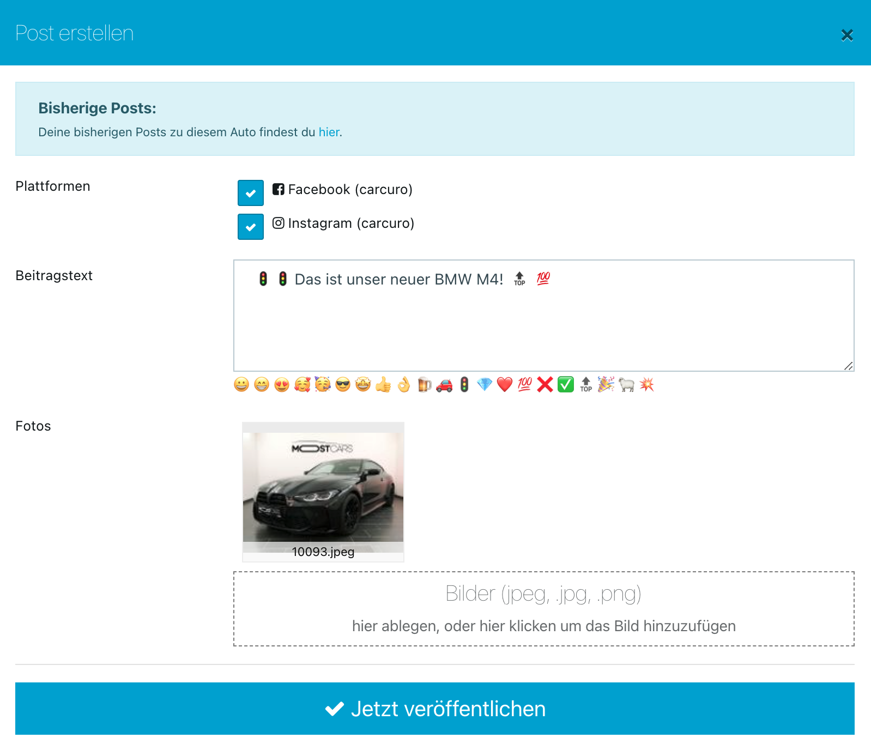
Task: Grab the text area resize handle
Action: point(849,366)
